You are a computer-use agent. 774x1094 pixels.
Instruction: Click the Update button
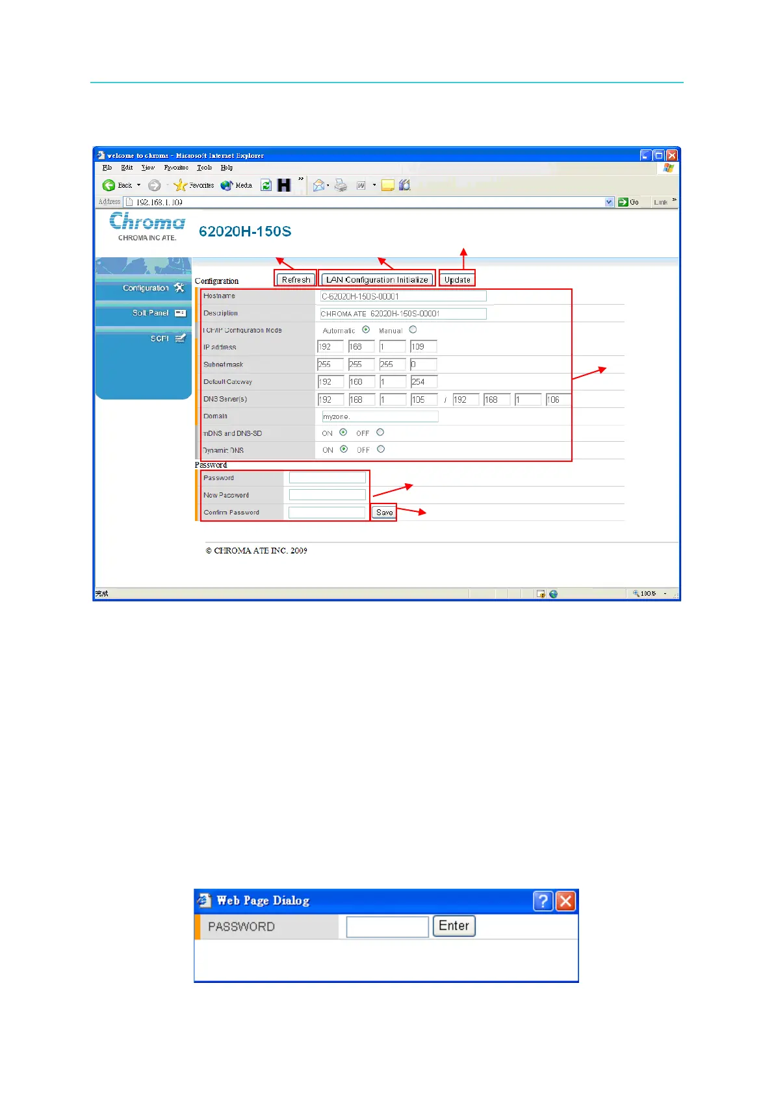coord(457,279)
